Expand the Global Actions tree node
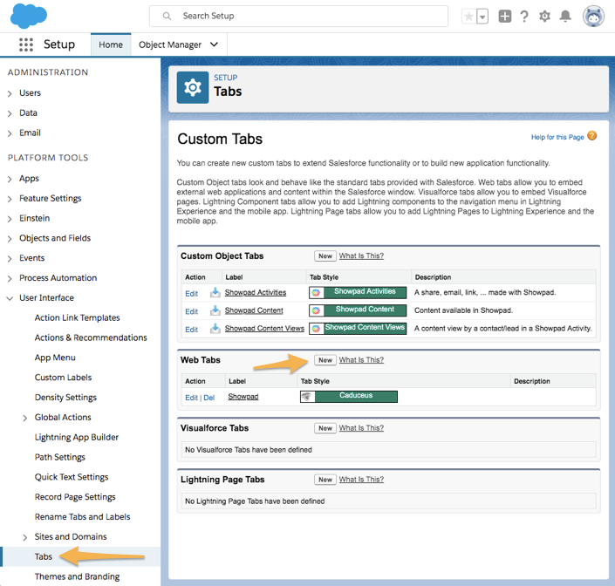615x586 pixels. coord(24,418)
